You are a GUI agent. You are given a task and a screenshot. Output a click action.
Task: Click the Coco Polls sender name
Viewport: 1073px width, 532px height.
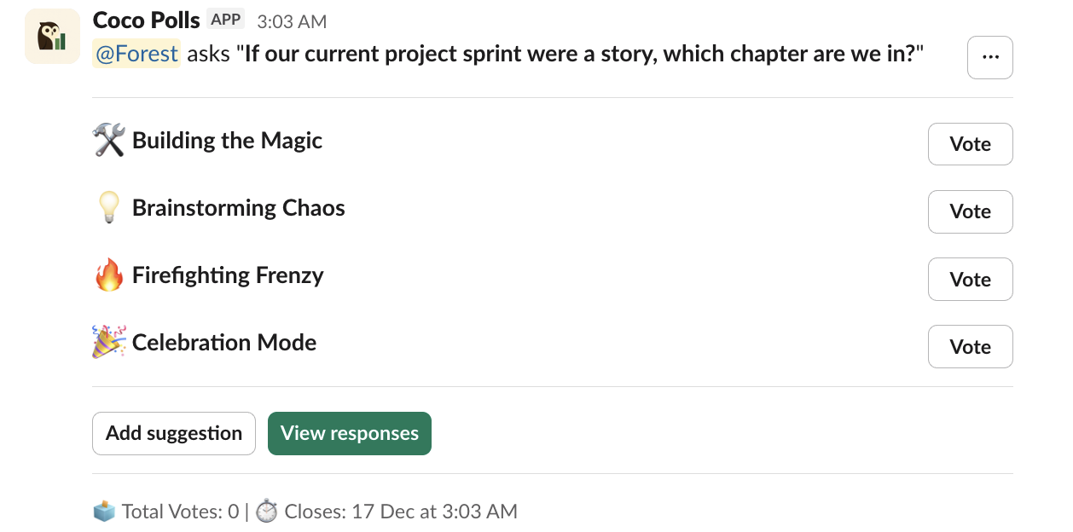point(146,20)
